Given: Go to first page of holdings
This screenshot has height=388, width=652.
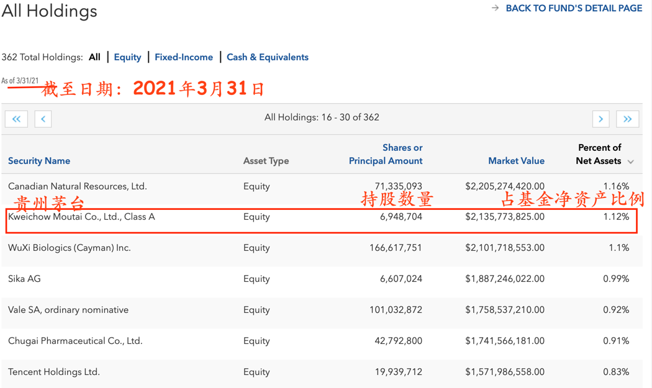Looking at the screenshot, I should tap(16, 119).
